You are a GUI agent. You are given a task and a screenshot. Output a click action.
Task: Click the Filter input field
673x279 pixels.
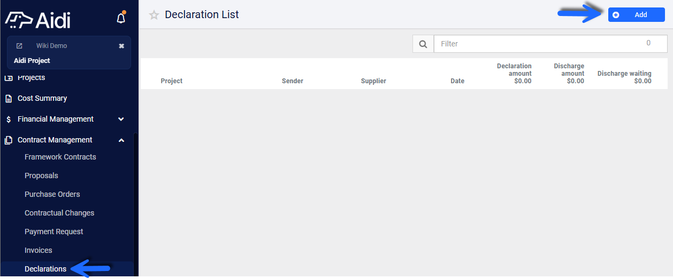tap(550, 44)
